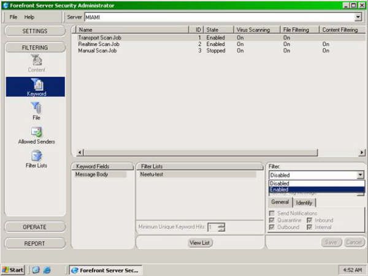The height and width of the screenshot is (276, 368).
Task: Switch to the Identify tab
Action: pyautogui.click(x=304, y=203)
